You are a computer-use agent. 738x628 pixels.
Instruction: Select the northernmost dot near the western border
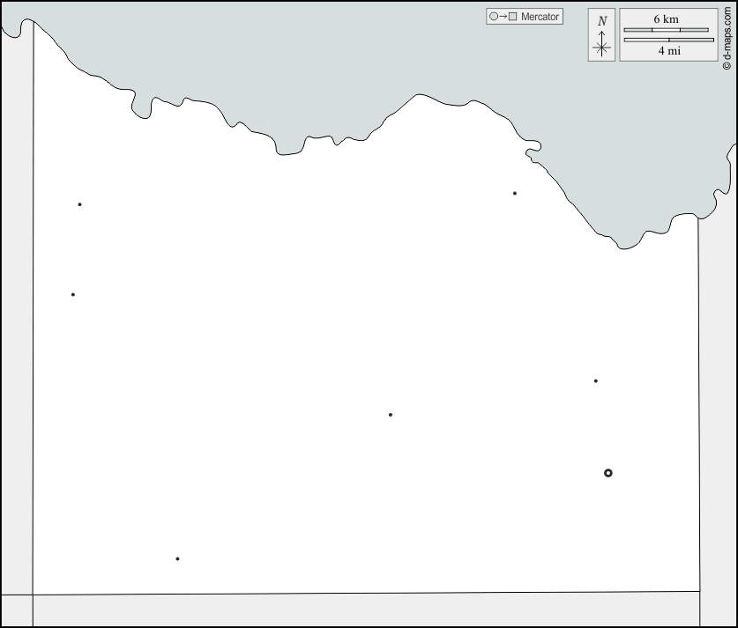click(x=79, y=204)
